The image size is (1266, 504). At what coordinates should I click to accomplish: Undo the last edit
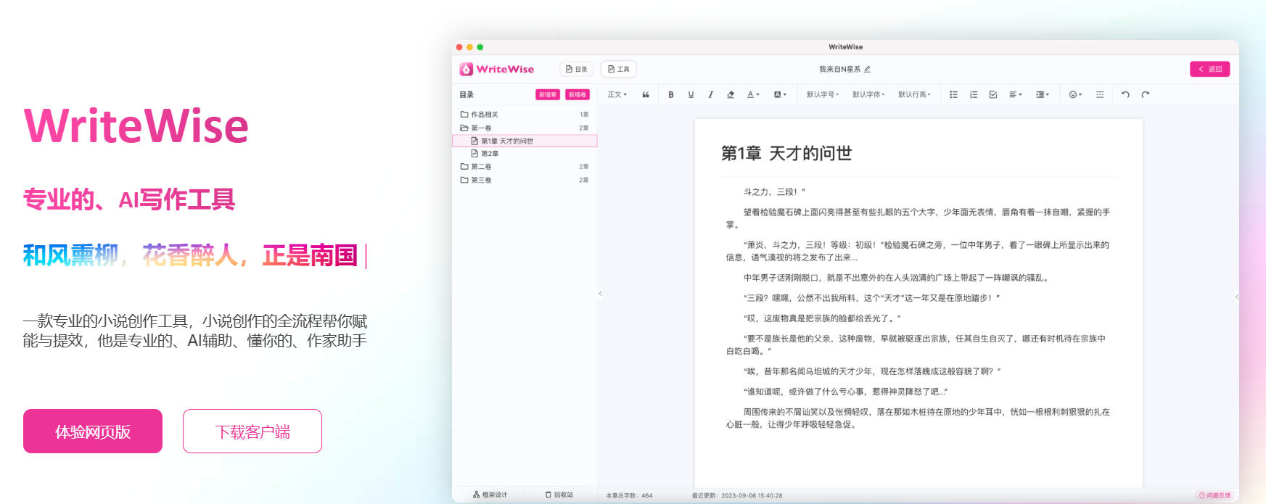point(1125,95)
